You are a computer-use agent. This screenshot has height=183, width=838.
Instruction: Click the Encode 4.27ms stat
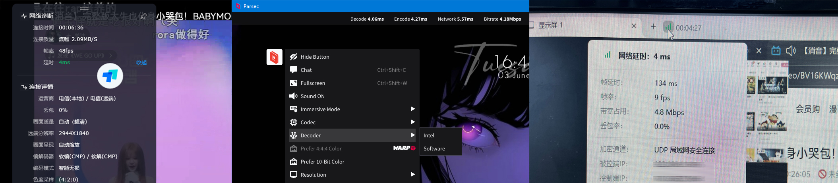point(410,19)
